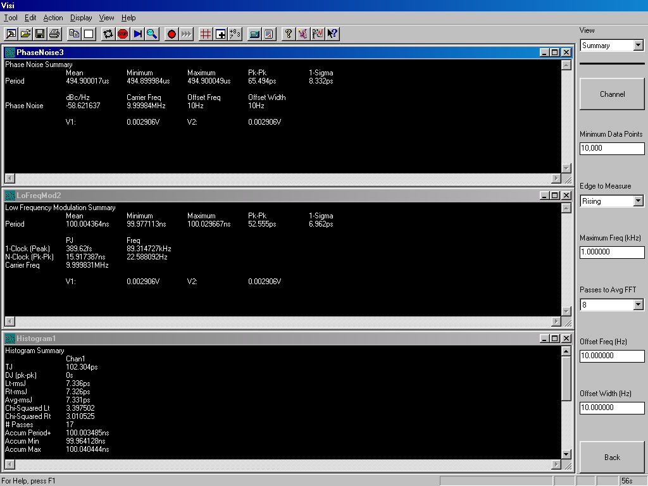648x486 pixels.
Task: Click the context help arrow-question icon
Action: click(332, 34)
